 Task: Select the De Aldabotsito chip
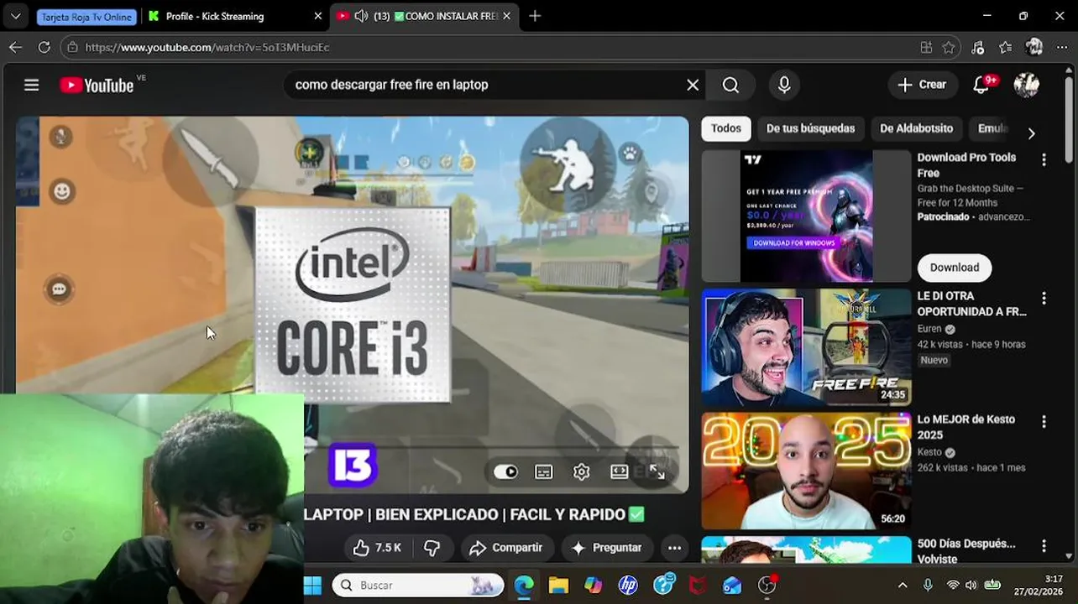[916, 128]
